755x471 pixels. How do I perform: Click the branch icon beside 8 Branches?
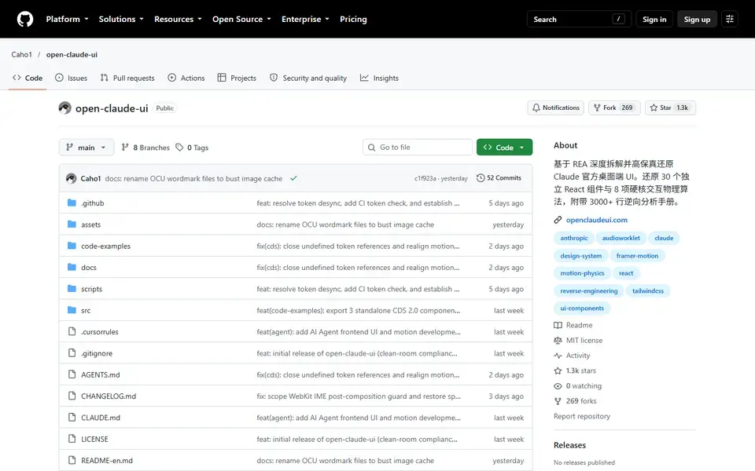pyautogui.click(x=125, y=147)
